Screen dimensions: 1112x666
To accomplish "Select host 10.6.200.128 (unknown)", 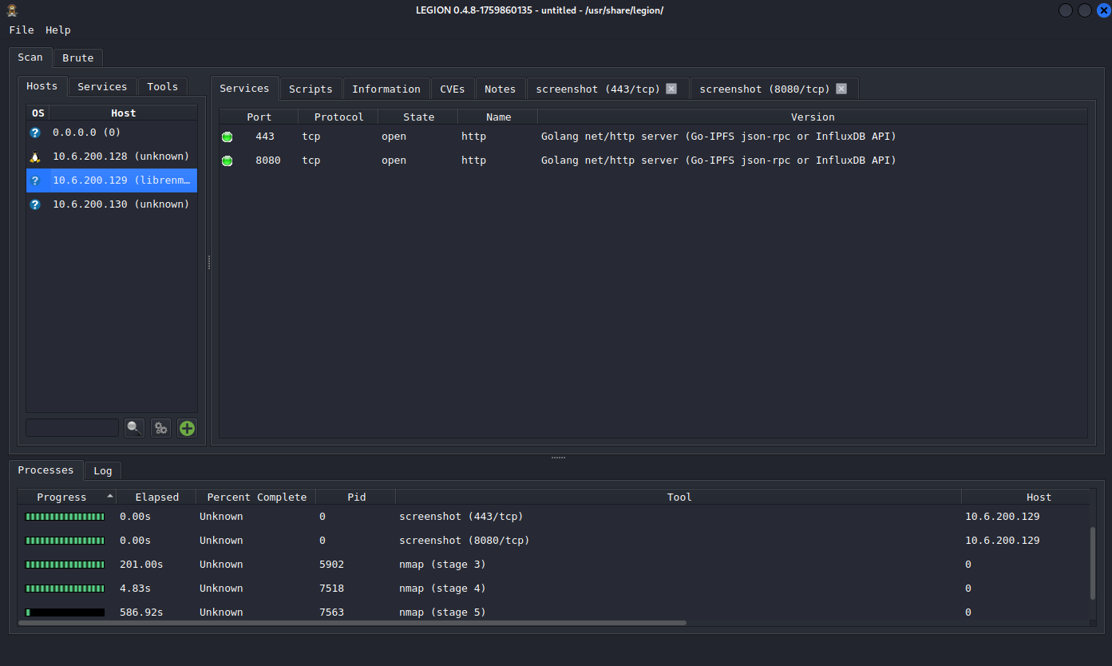I will pyautogui.click(x=112, y=157).
